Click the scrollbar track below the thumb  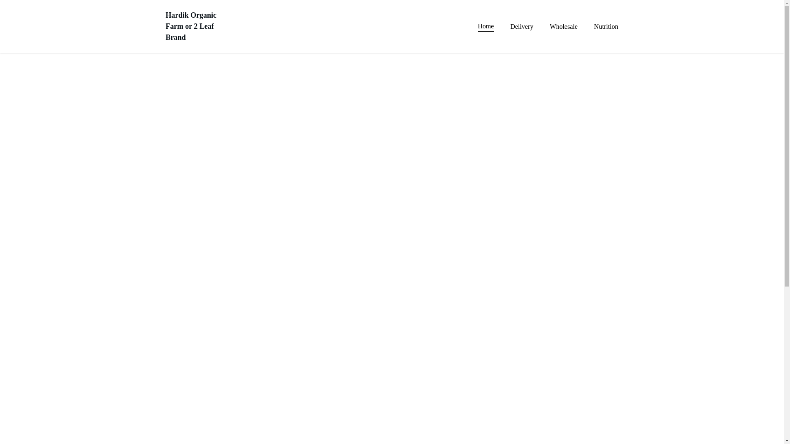[787, 362]
